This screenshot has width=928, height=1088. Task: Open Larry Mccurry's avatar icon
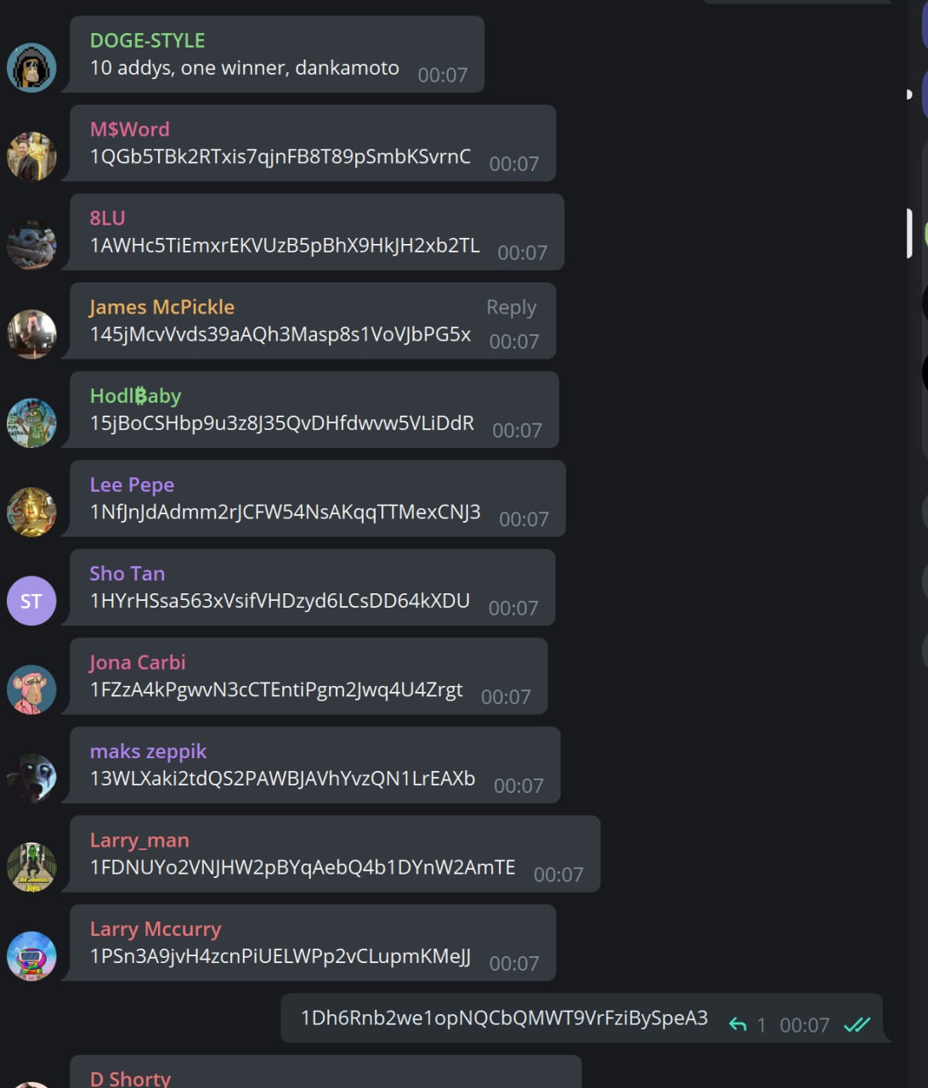tap(31, 956)
